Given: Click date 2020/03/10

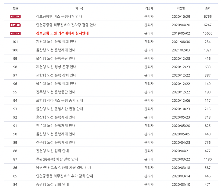Looking at the screenshot, I should pyautogui.click(x=181, y=185).
